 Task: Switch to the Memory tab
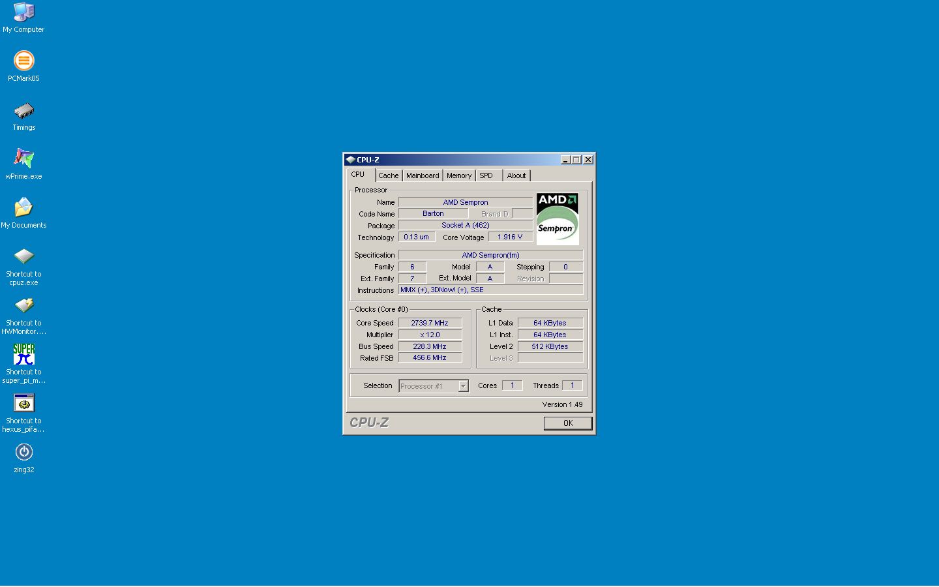tap(459, 175)
